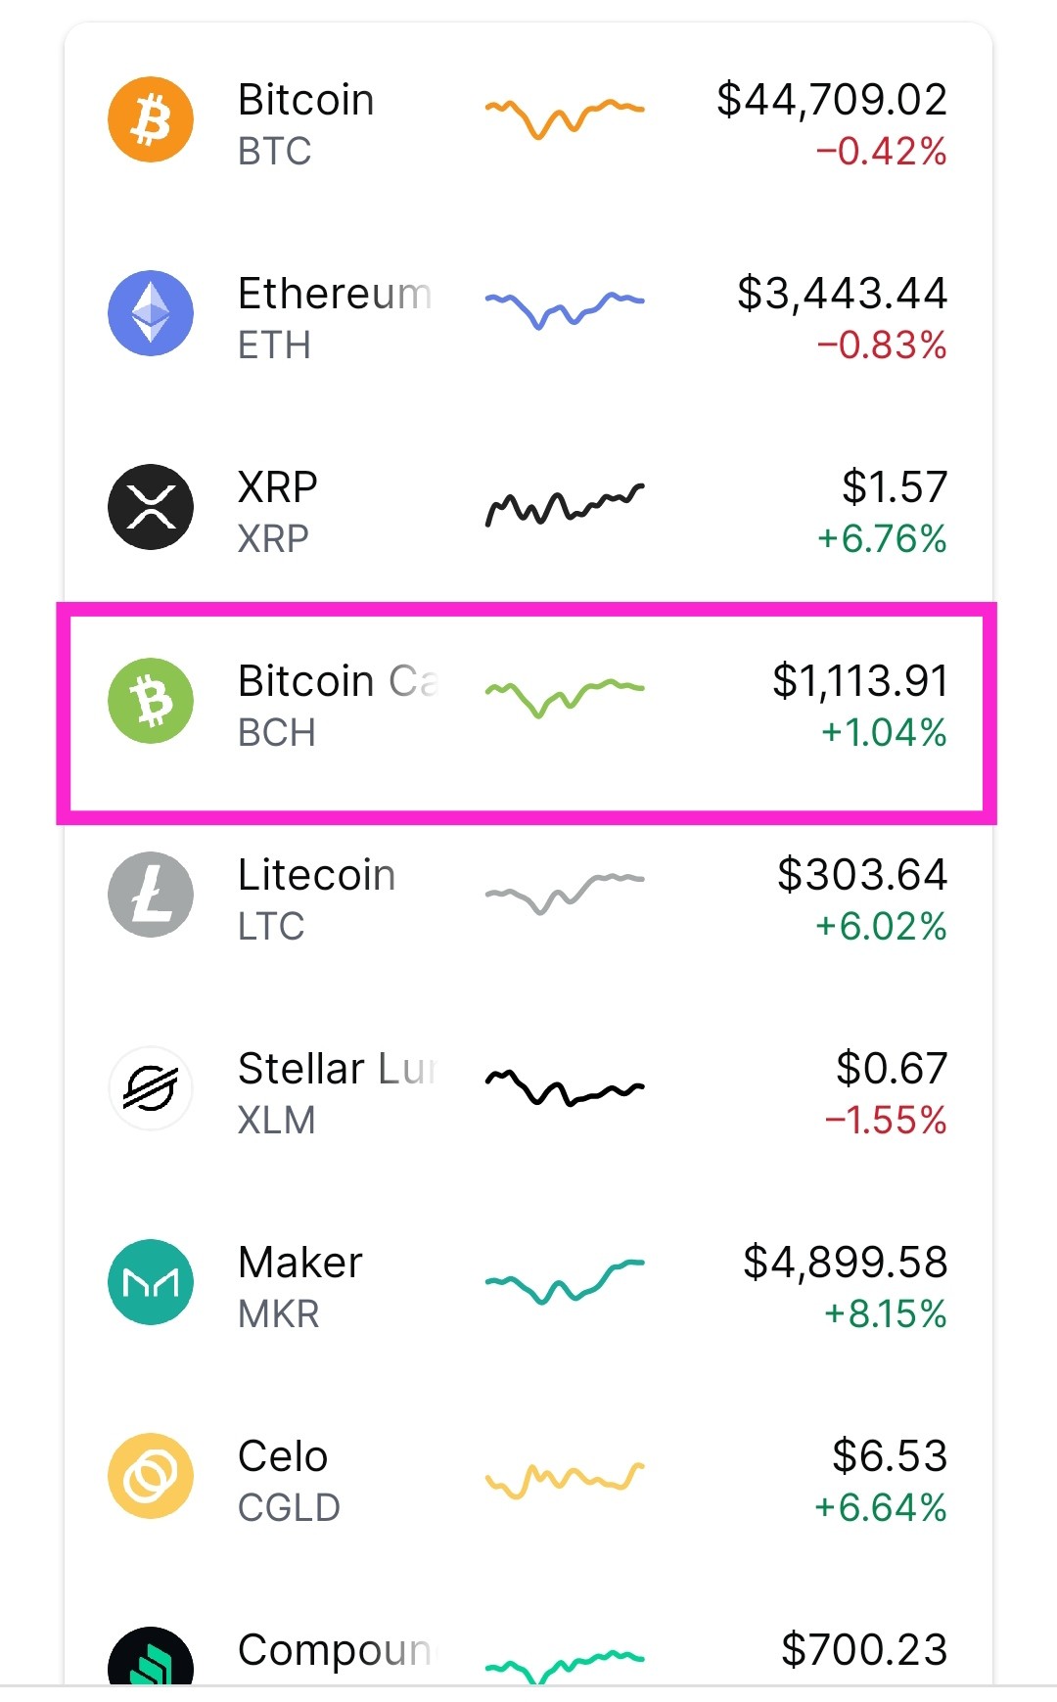The height and width of the screenshot is (1702, 1057).
Task: Open the Celo +6.64% change value
Action: click(x=881, y=1508)
